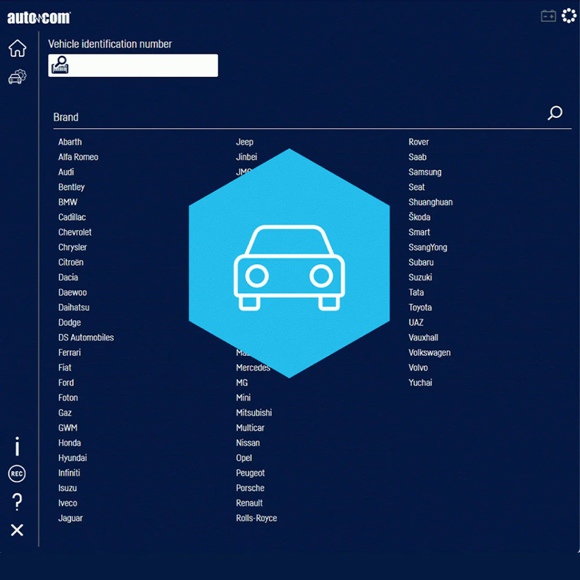Click the Autocom logo
This screenshot has width=580, height=580.
click(x=39, y=18)
